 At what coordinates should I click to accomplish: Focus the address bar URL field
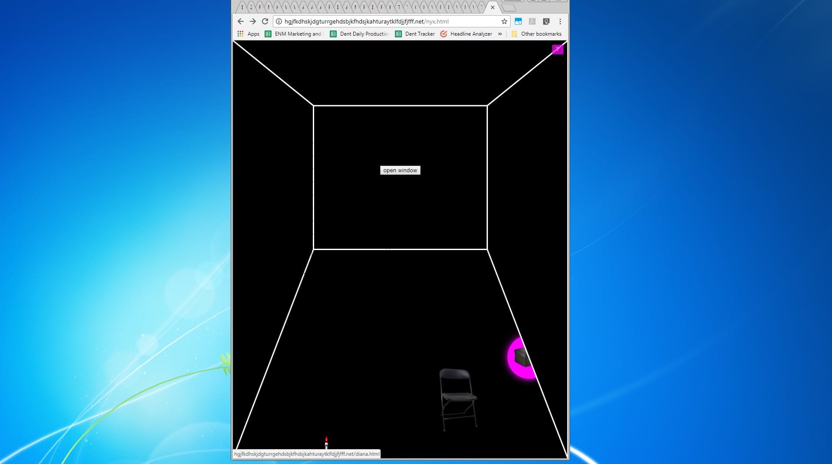tap(391, 21)
